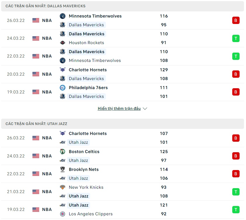The height and width of the screenshot is (220, 246).
Task: Click USA flag in the 24.03.22 Mavericks row
Action: (36, 38)
